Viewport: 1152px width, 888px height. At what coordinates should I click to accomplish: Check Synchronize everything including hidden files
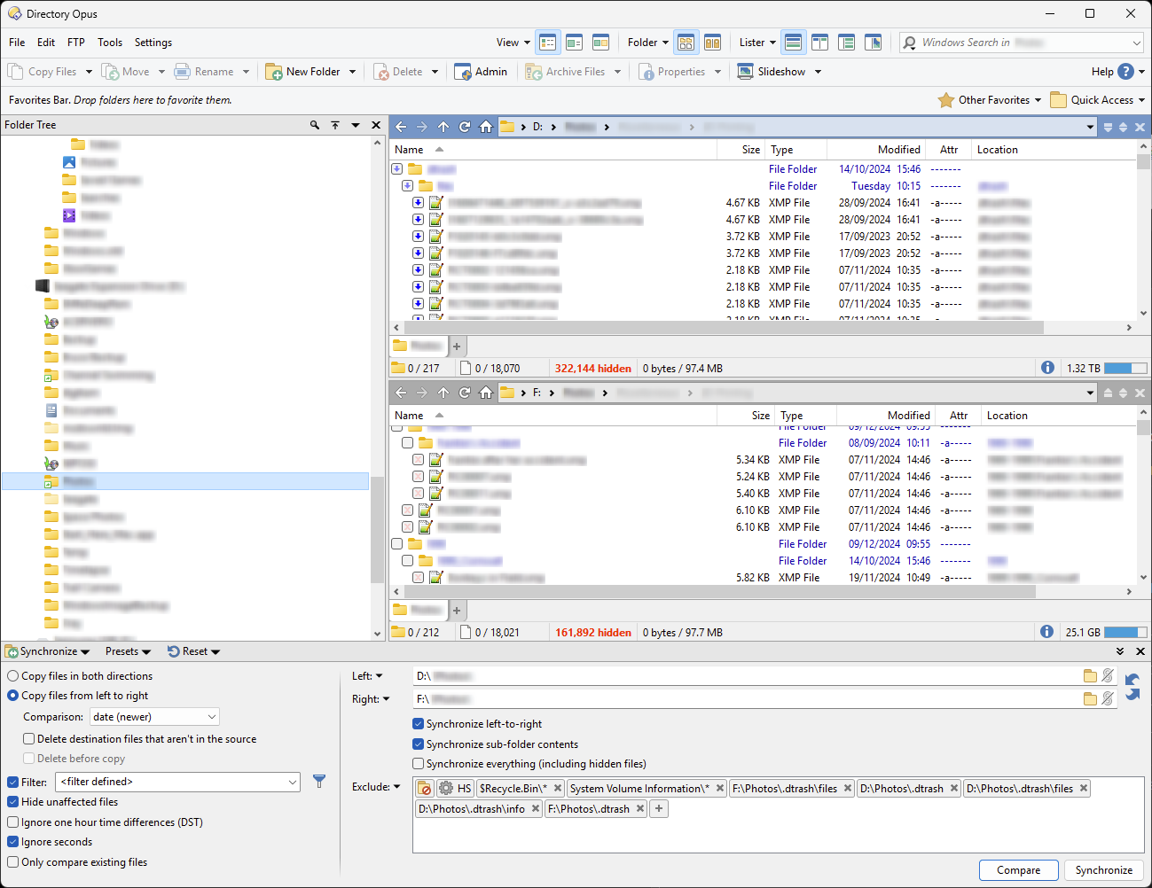coord(419,764)
